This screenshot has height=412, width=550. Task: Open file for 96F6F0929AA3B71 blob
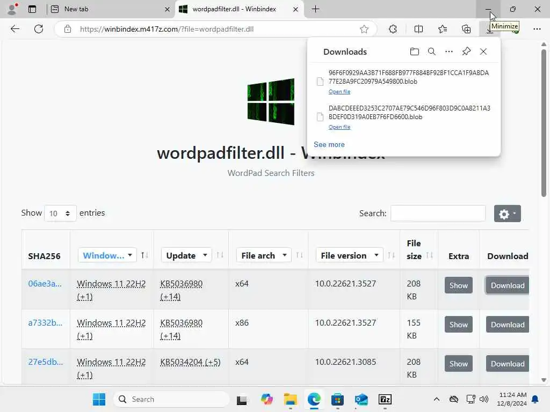point(339,91)
